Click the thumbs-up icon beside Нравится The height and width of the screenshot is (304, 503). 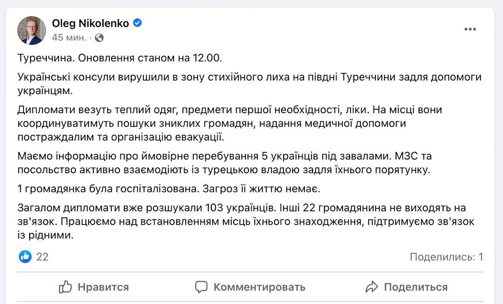coord(65,287)
